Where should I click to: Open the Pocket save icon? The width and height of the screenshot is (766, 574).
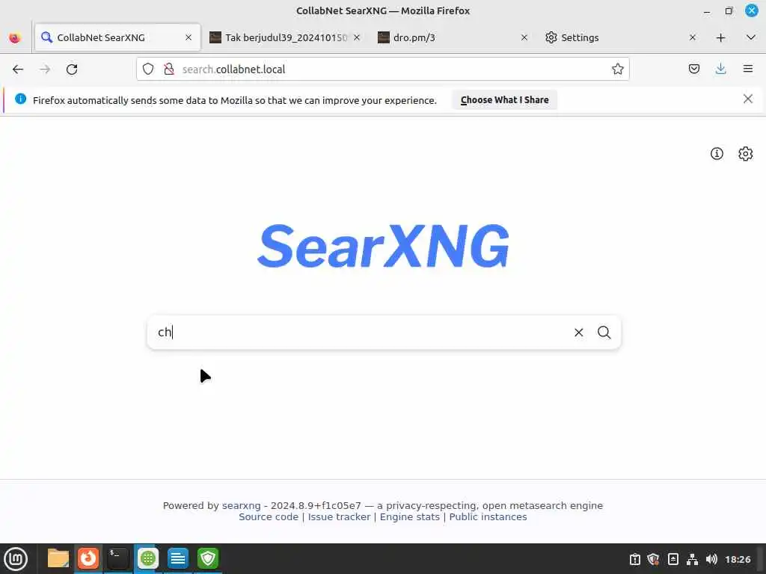693,69
